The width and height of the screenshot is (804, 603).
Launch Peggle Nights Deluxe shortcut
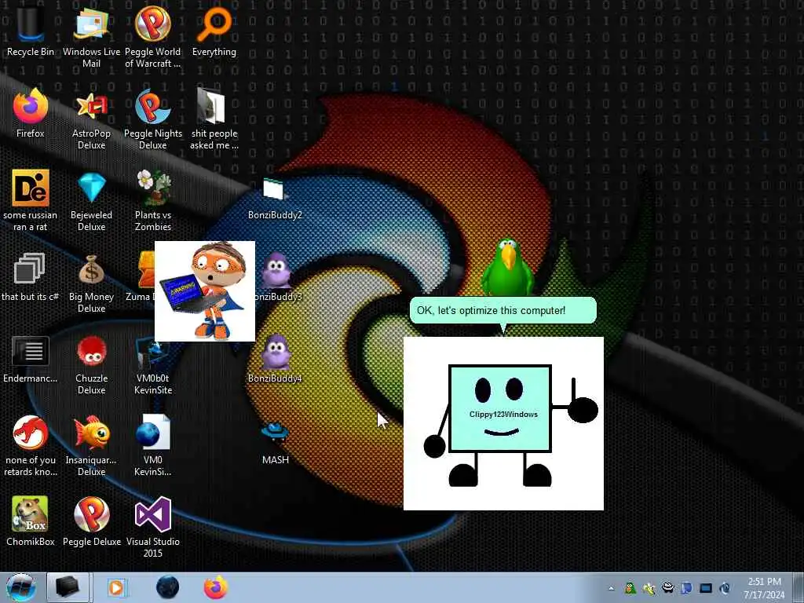click(153, 119)
